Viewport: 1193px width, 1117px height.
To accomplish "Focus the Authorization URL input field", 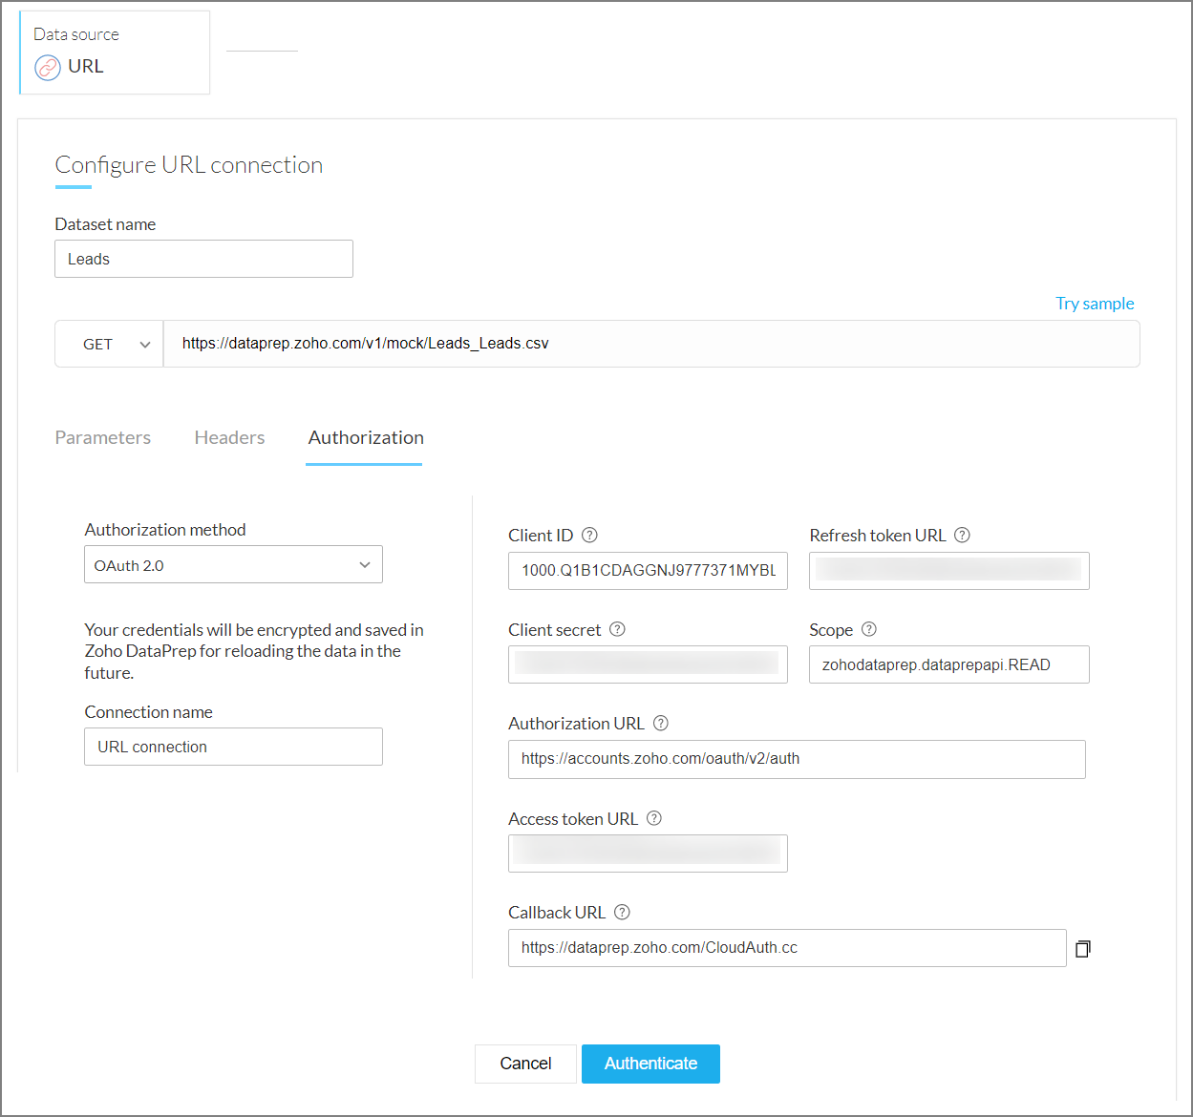I will coord(797,759).
